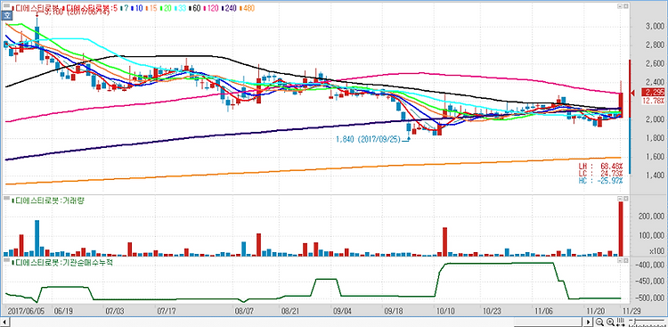Screen dimensions: 668x327
Task: Click the blue '호' quote button
Action: (6, 16)
